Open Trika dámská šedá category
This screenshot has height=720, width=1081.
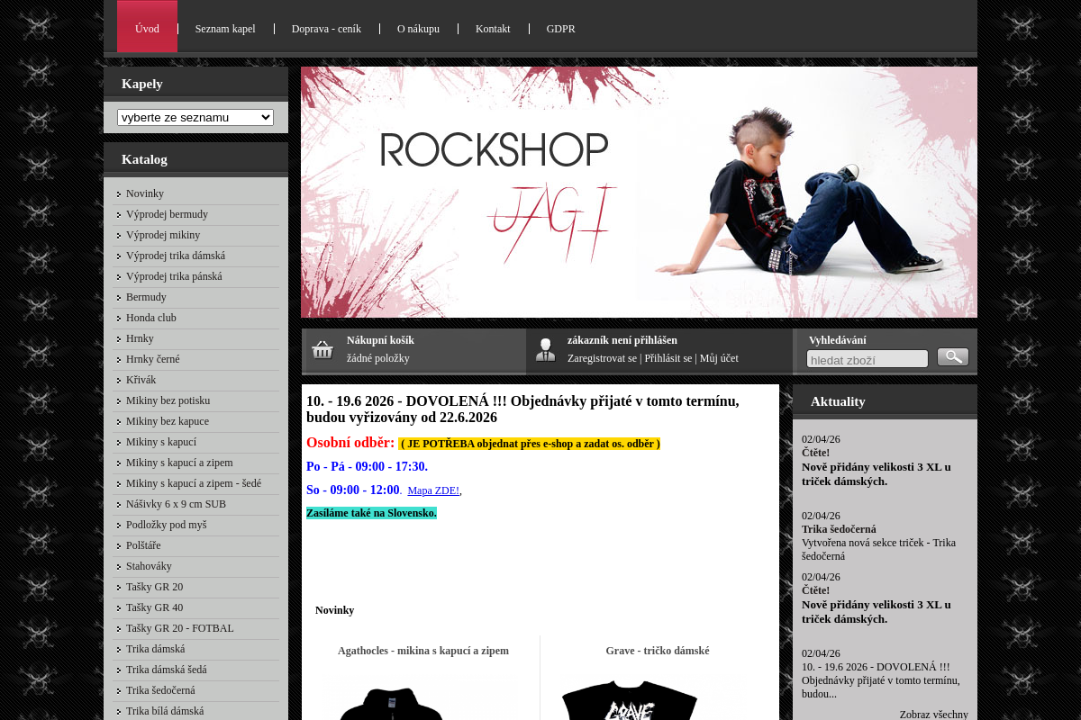167,670
